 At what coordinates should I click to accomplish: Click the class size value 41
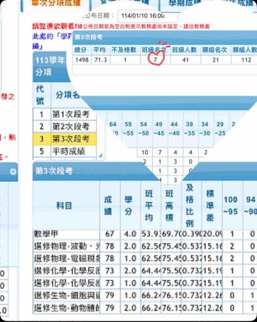click(185, 60)
